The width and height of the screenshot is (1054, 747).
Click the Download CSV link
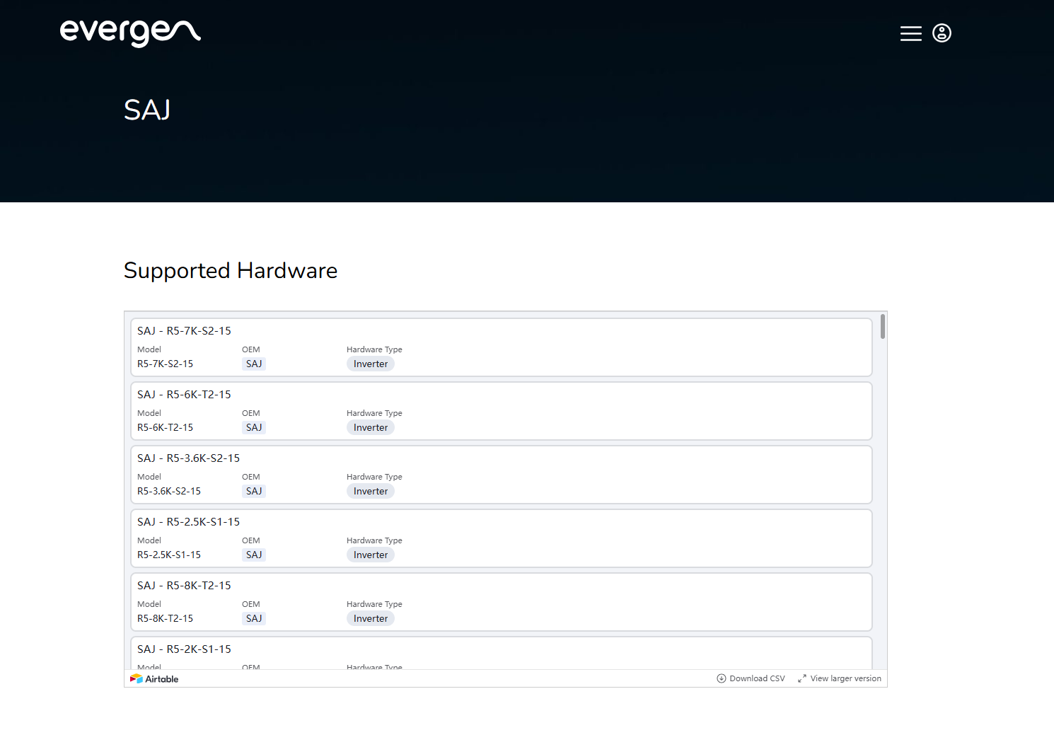(x=751, y=679)
